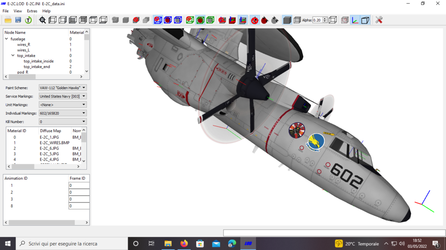Click the zoom-to-fit magnifier crosshair icon
446x250 pixels.
(42, 20)
